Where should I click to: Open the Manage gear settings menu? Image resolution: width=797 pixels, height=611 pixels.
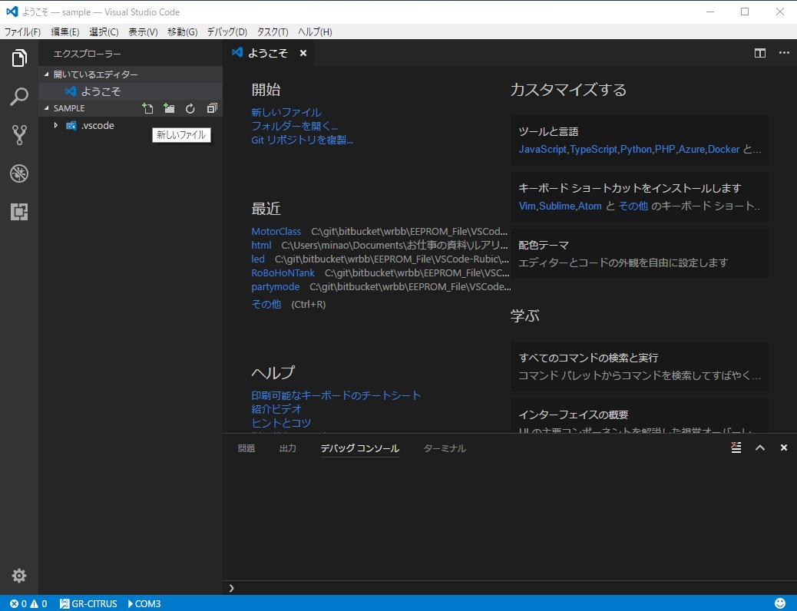(x=18, y=576)
